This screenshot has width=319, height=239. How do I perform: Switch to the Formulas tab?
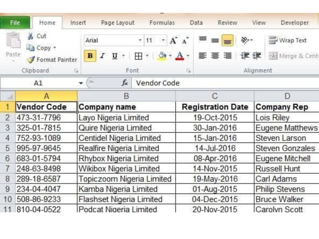[x=162, y=23]
